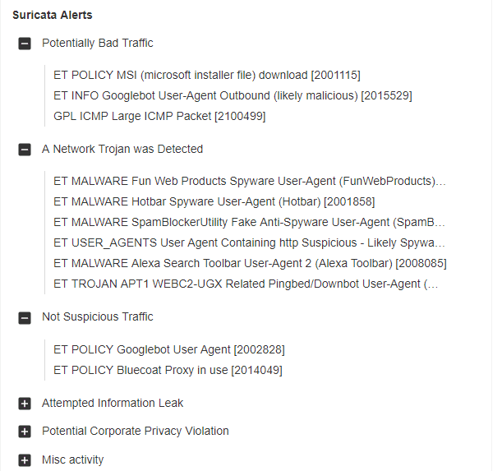Open SpamBlockerUtility Fake Anti-Spyware alert
Screen dimensions: 502x471
pos(249,222)
